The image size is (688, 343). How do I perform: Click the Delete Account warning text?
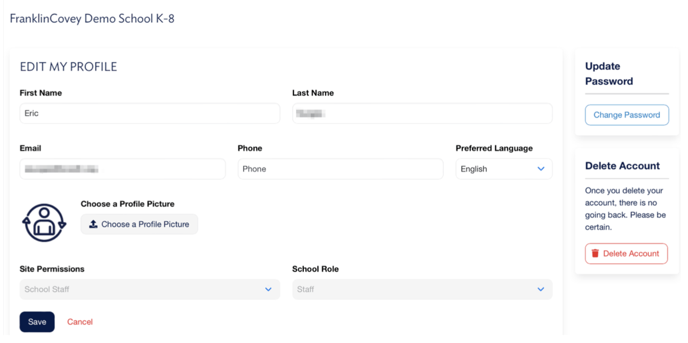(625, 209)
